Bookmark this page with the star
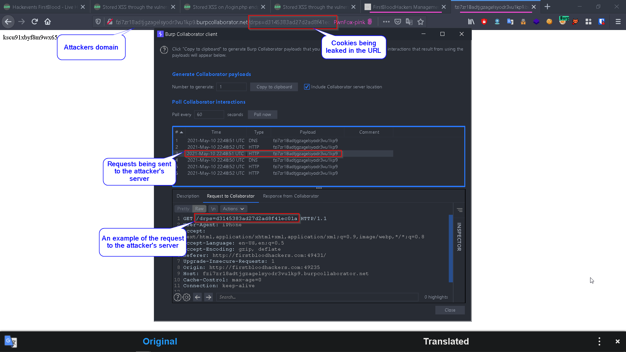The image size is (626, 352). (x=421, y=22)
